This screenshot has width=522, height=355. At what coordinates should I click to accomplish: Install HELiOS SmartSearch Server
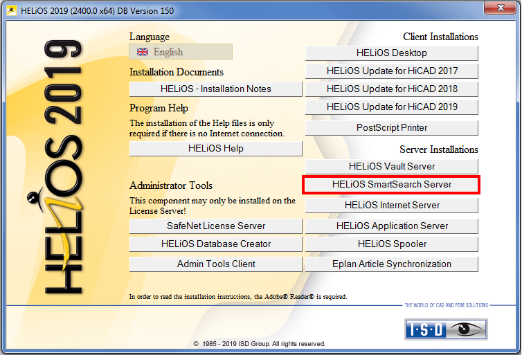[x=392, y=184]
